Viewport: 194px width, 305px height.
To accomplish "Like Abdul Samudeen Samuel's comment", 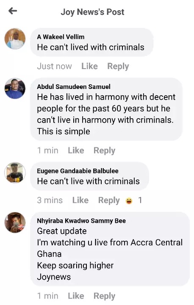I will (76, 150).
